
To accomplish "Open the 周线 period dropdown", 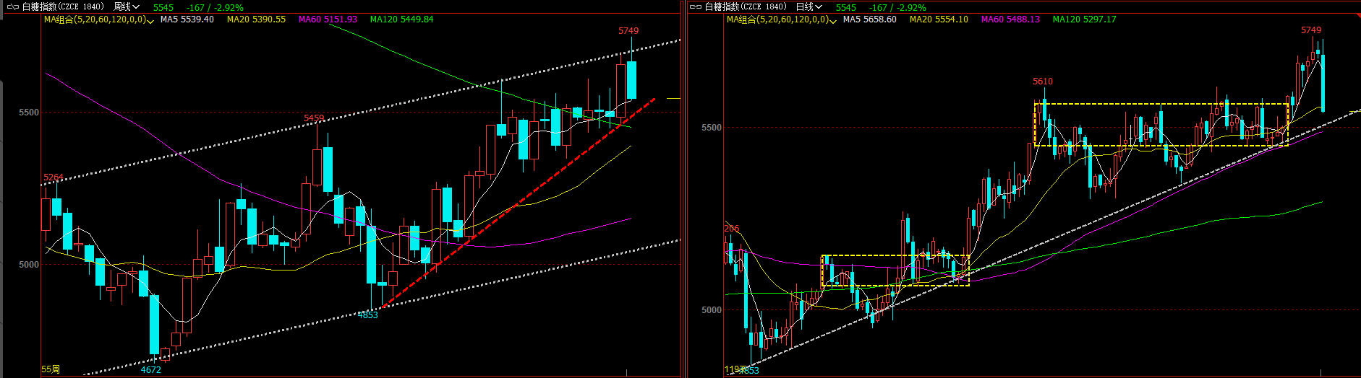I will click(126, 7).
